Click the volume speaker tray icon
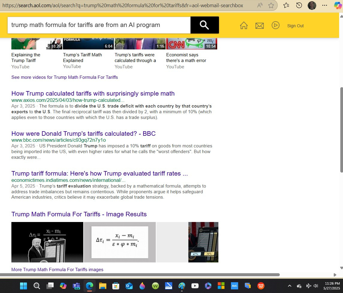343x293 pixels. [316, 286]
